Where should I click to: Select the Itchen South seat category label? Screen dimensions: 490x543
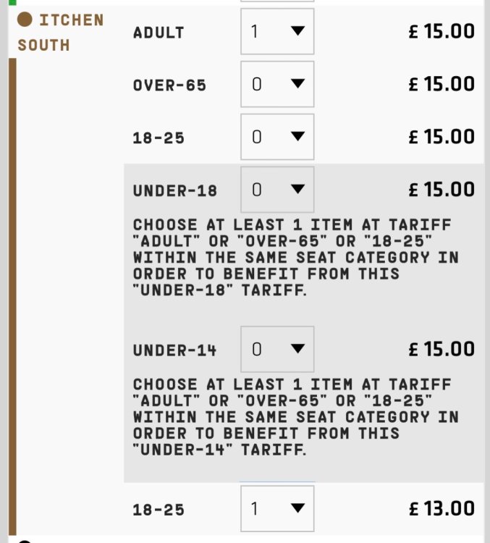[x=62, y=32]
